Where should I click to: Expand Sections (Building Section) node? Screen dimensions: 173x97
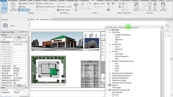110,76
